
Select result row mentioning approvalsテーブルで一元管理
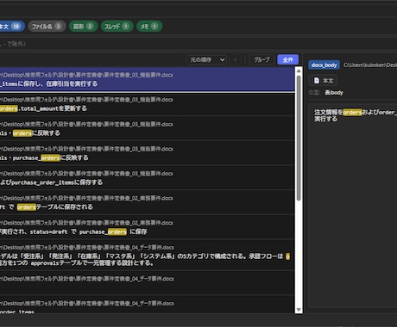tap(148, 256)
